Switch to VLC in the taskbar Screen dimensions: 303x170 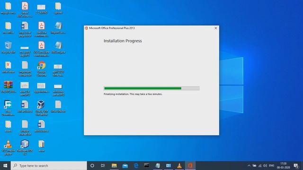[179, 166]
